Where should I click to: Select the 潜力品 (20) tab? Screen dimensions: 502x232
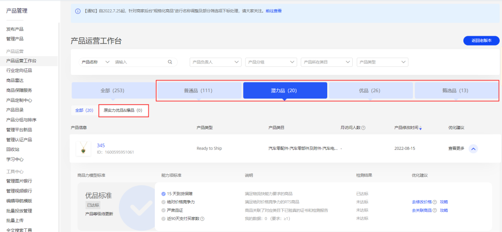285,90
